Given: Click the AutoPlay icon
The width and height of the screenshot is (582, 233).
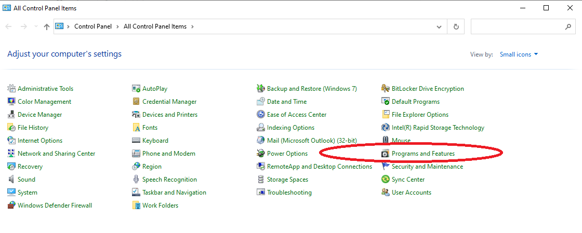Looking at the screenshot, I should click(x=136, y=89).
